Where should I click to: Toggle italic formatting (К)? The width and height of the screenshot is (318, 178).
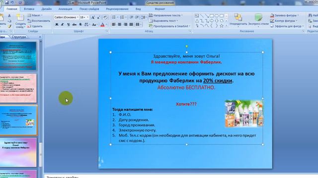(x=63, y=24)
